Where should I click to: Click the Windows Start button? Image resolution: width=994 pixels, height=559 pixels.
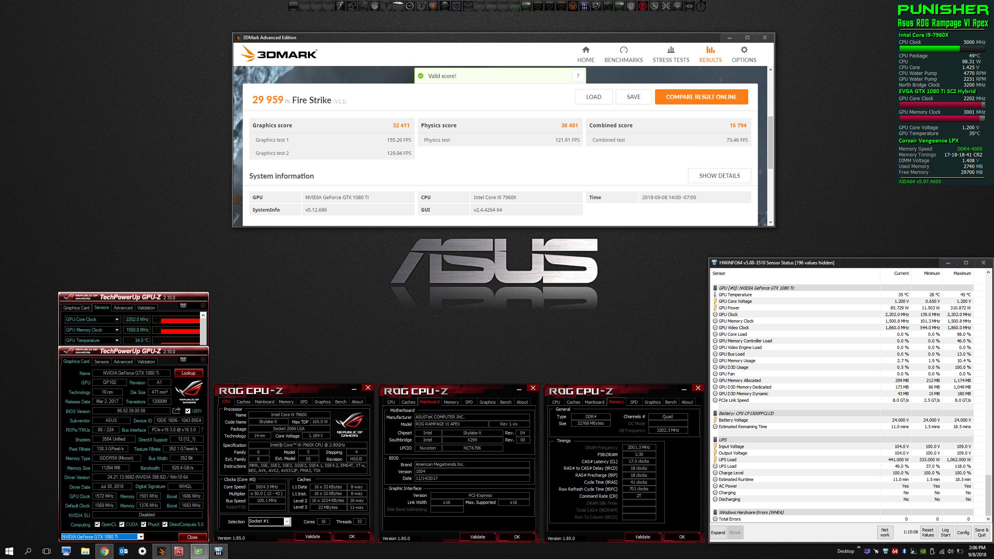(x=9, y=551)
